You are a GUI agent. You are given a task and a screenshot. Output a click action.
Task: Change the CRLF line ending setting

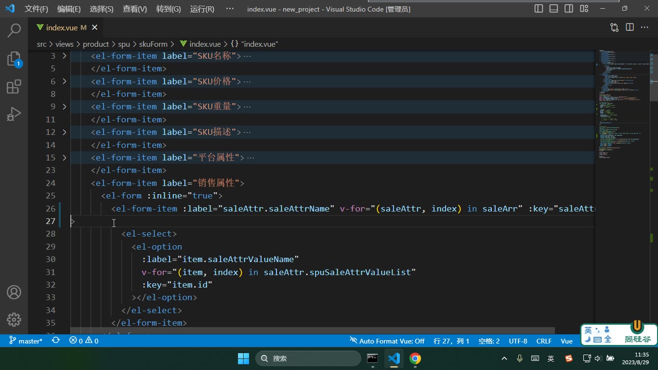click(x=544, y=341)
